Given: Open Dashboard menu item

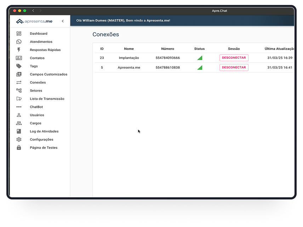Looking at the screenshot, I should coord(39,34).
